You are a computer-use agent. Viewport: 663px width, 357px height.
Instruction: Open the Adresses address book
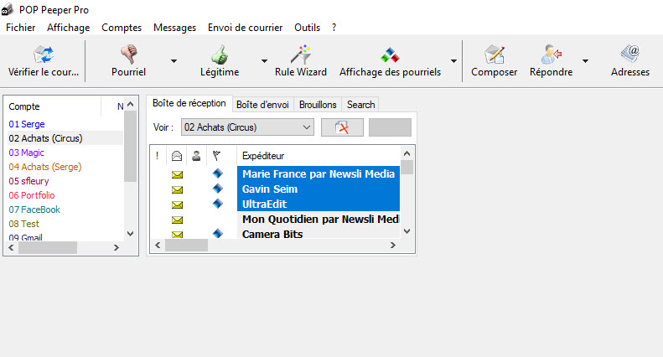pyautogui.click(x=630, y=54)
